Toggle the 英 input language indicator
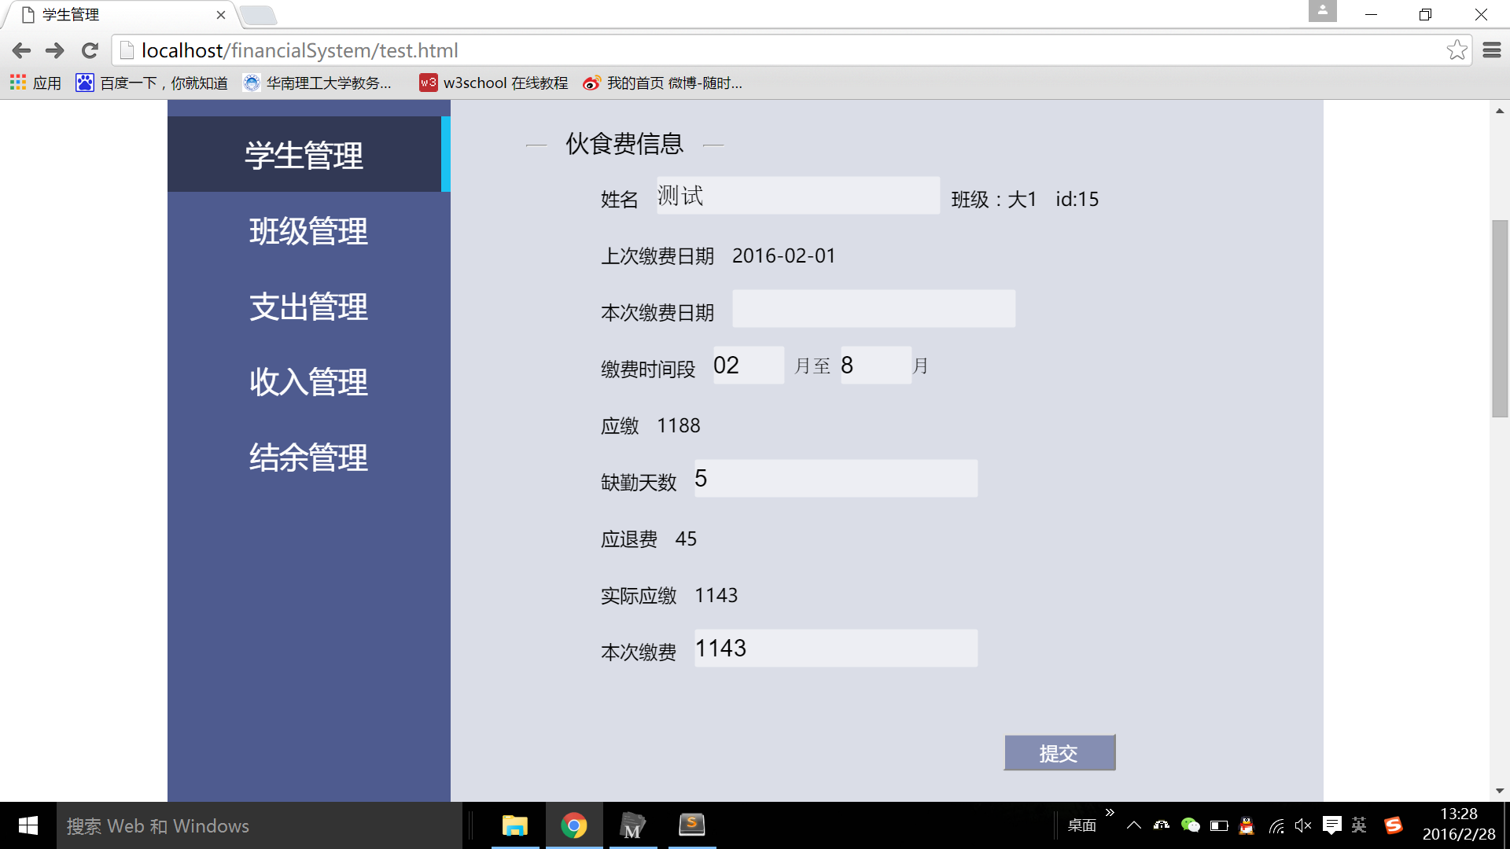 (x=1359, y=825)
